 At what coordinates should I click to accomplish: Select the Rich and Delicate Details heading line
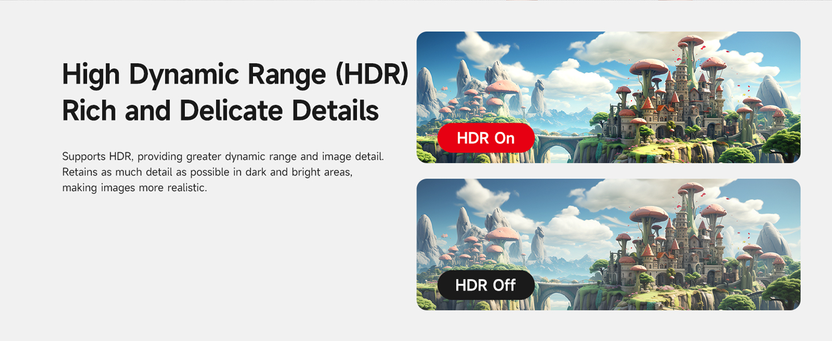pos(221,111)
